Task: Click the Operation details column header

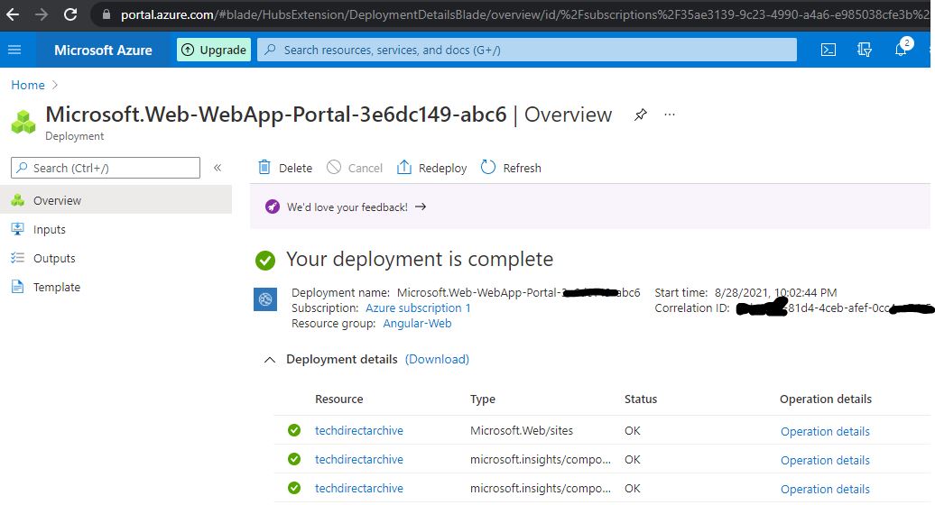Action: pos(826,399)
